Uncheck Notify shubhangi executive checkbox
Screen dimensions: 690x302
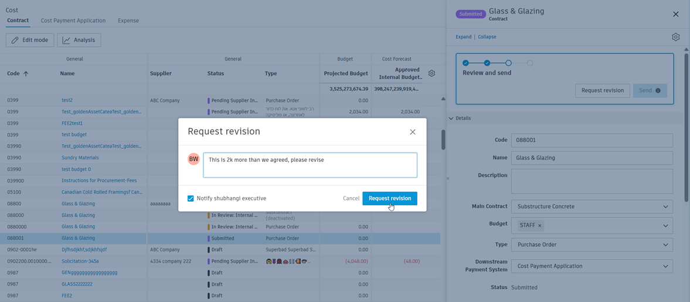[191, 199]
